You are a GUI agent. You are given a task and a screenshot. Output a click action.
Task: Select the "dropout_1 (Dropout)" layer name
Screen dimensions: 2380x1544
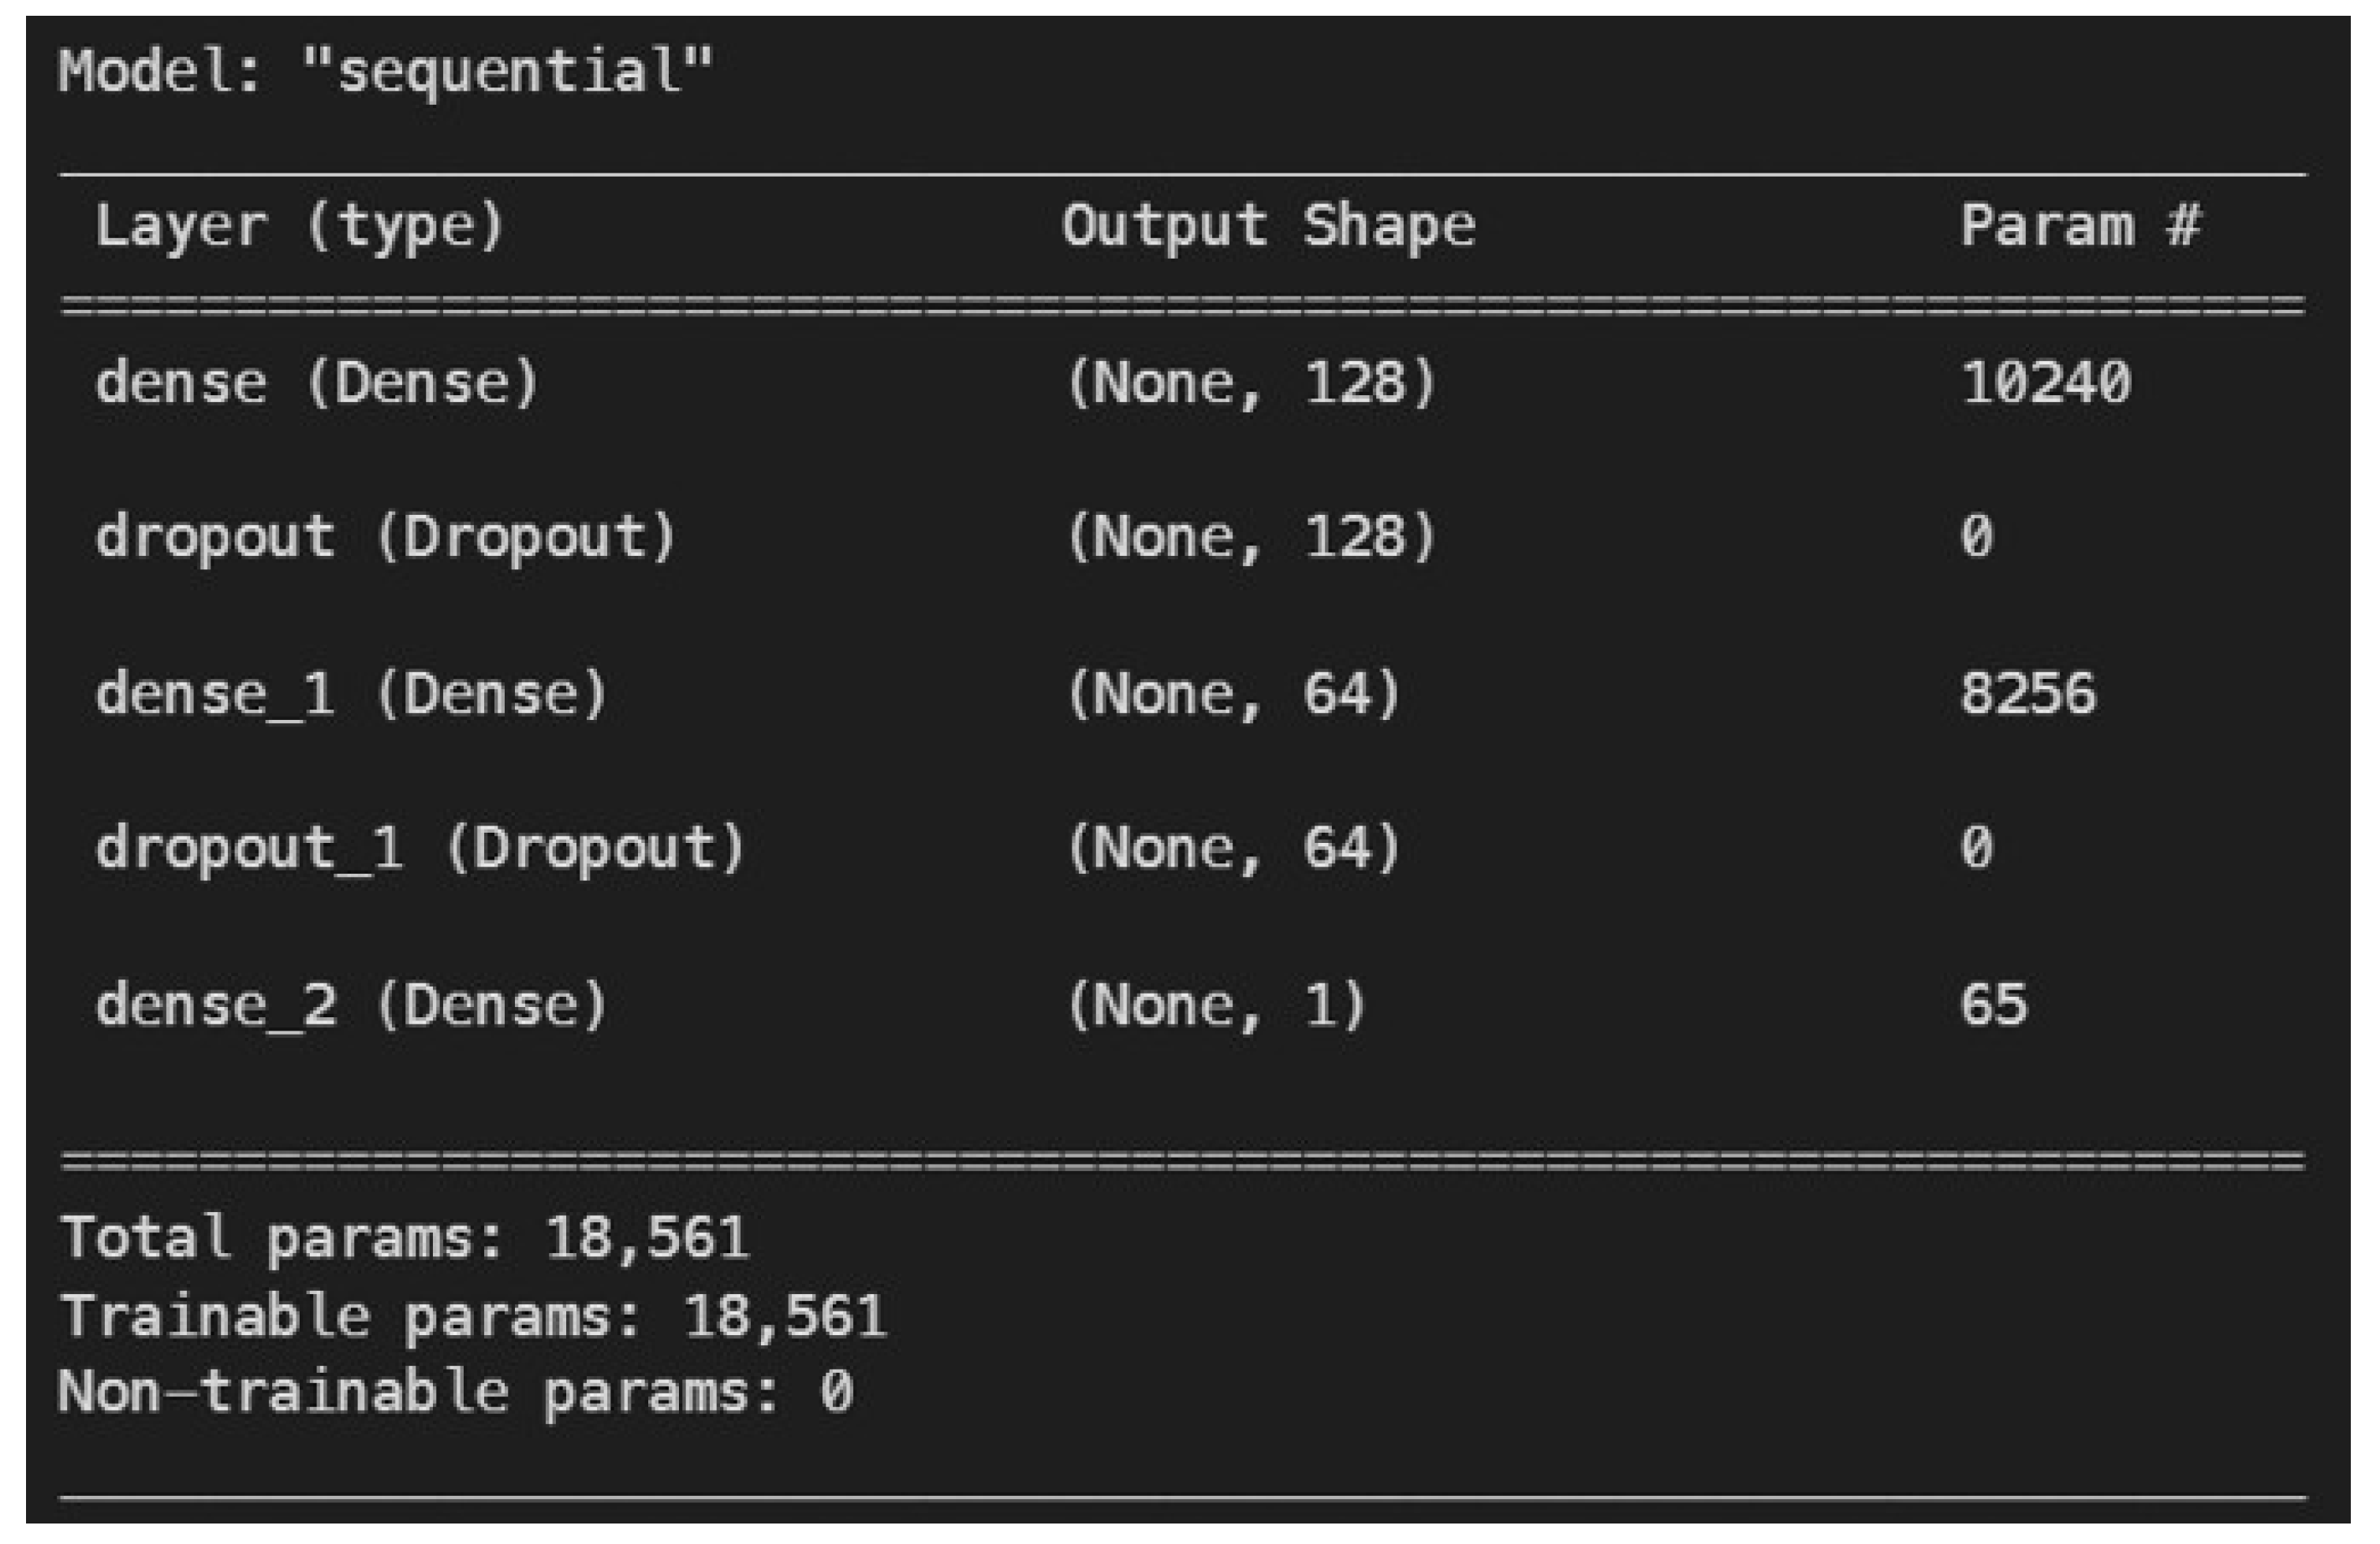pos(420,849)
